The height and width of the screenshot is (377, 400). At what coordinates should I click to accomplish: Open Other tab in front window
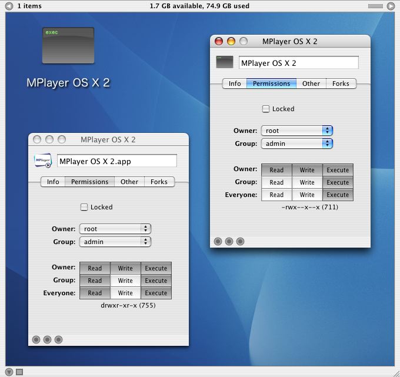tap(311, 84)
